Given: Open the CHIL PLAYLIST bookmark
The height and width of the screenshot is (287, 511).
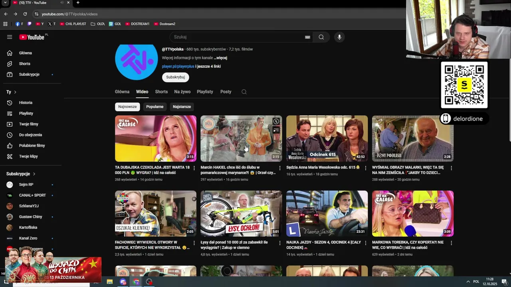Looking at the screenshot, I should coord(73,24).
